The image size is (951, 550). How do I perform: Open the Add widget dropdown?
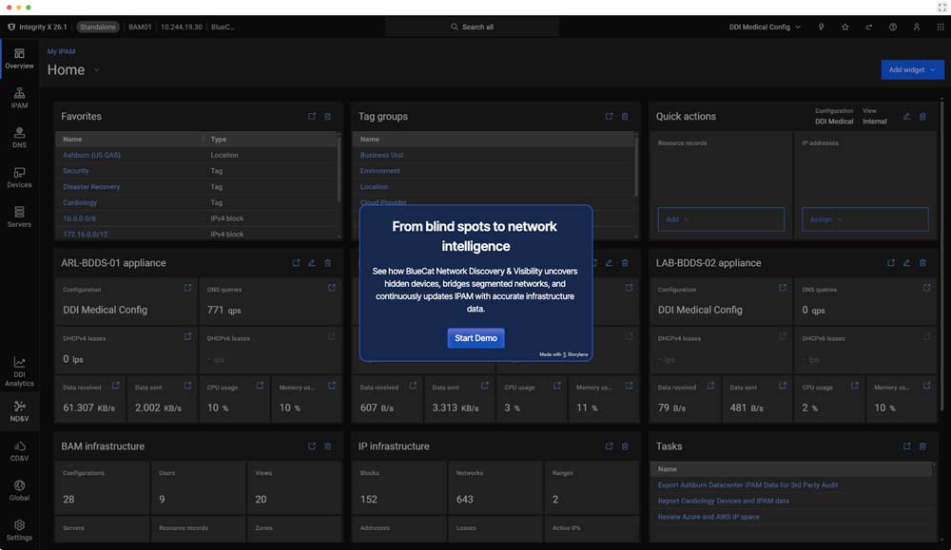(912, 69)
